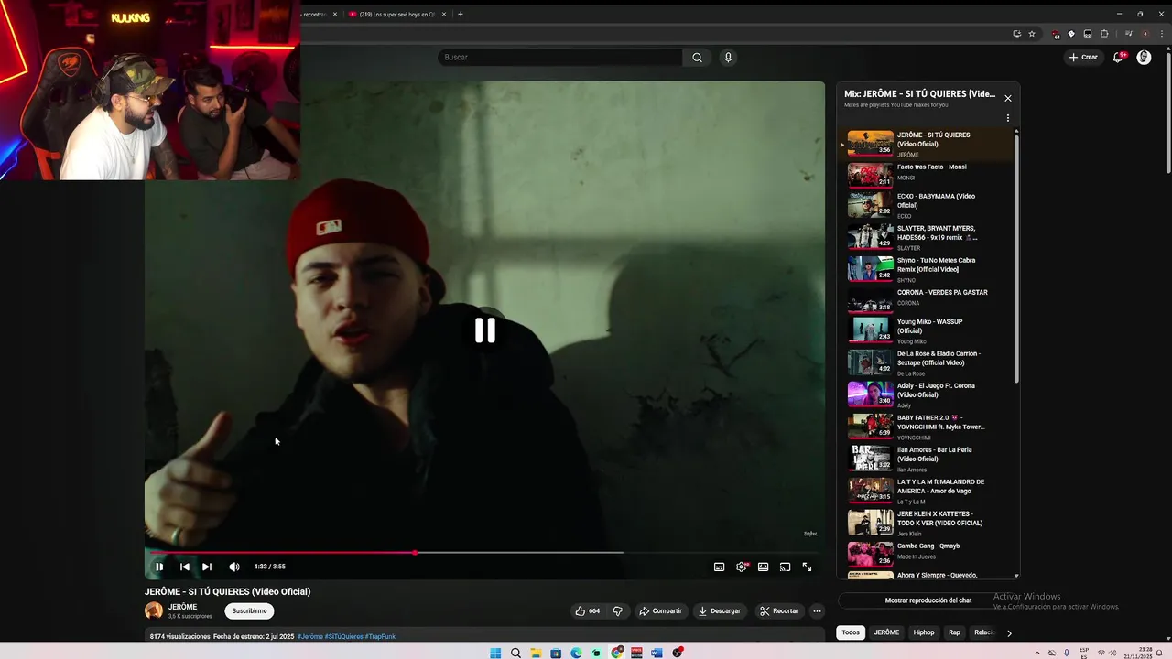The width and height of the screenshot is (1172, 659).
Task: Click the large pause overlay on the video
Action: [x=485, y=330]
